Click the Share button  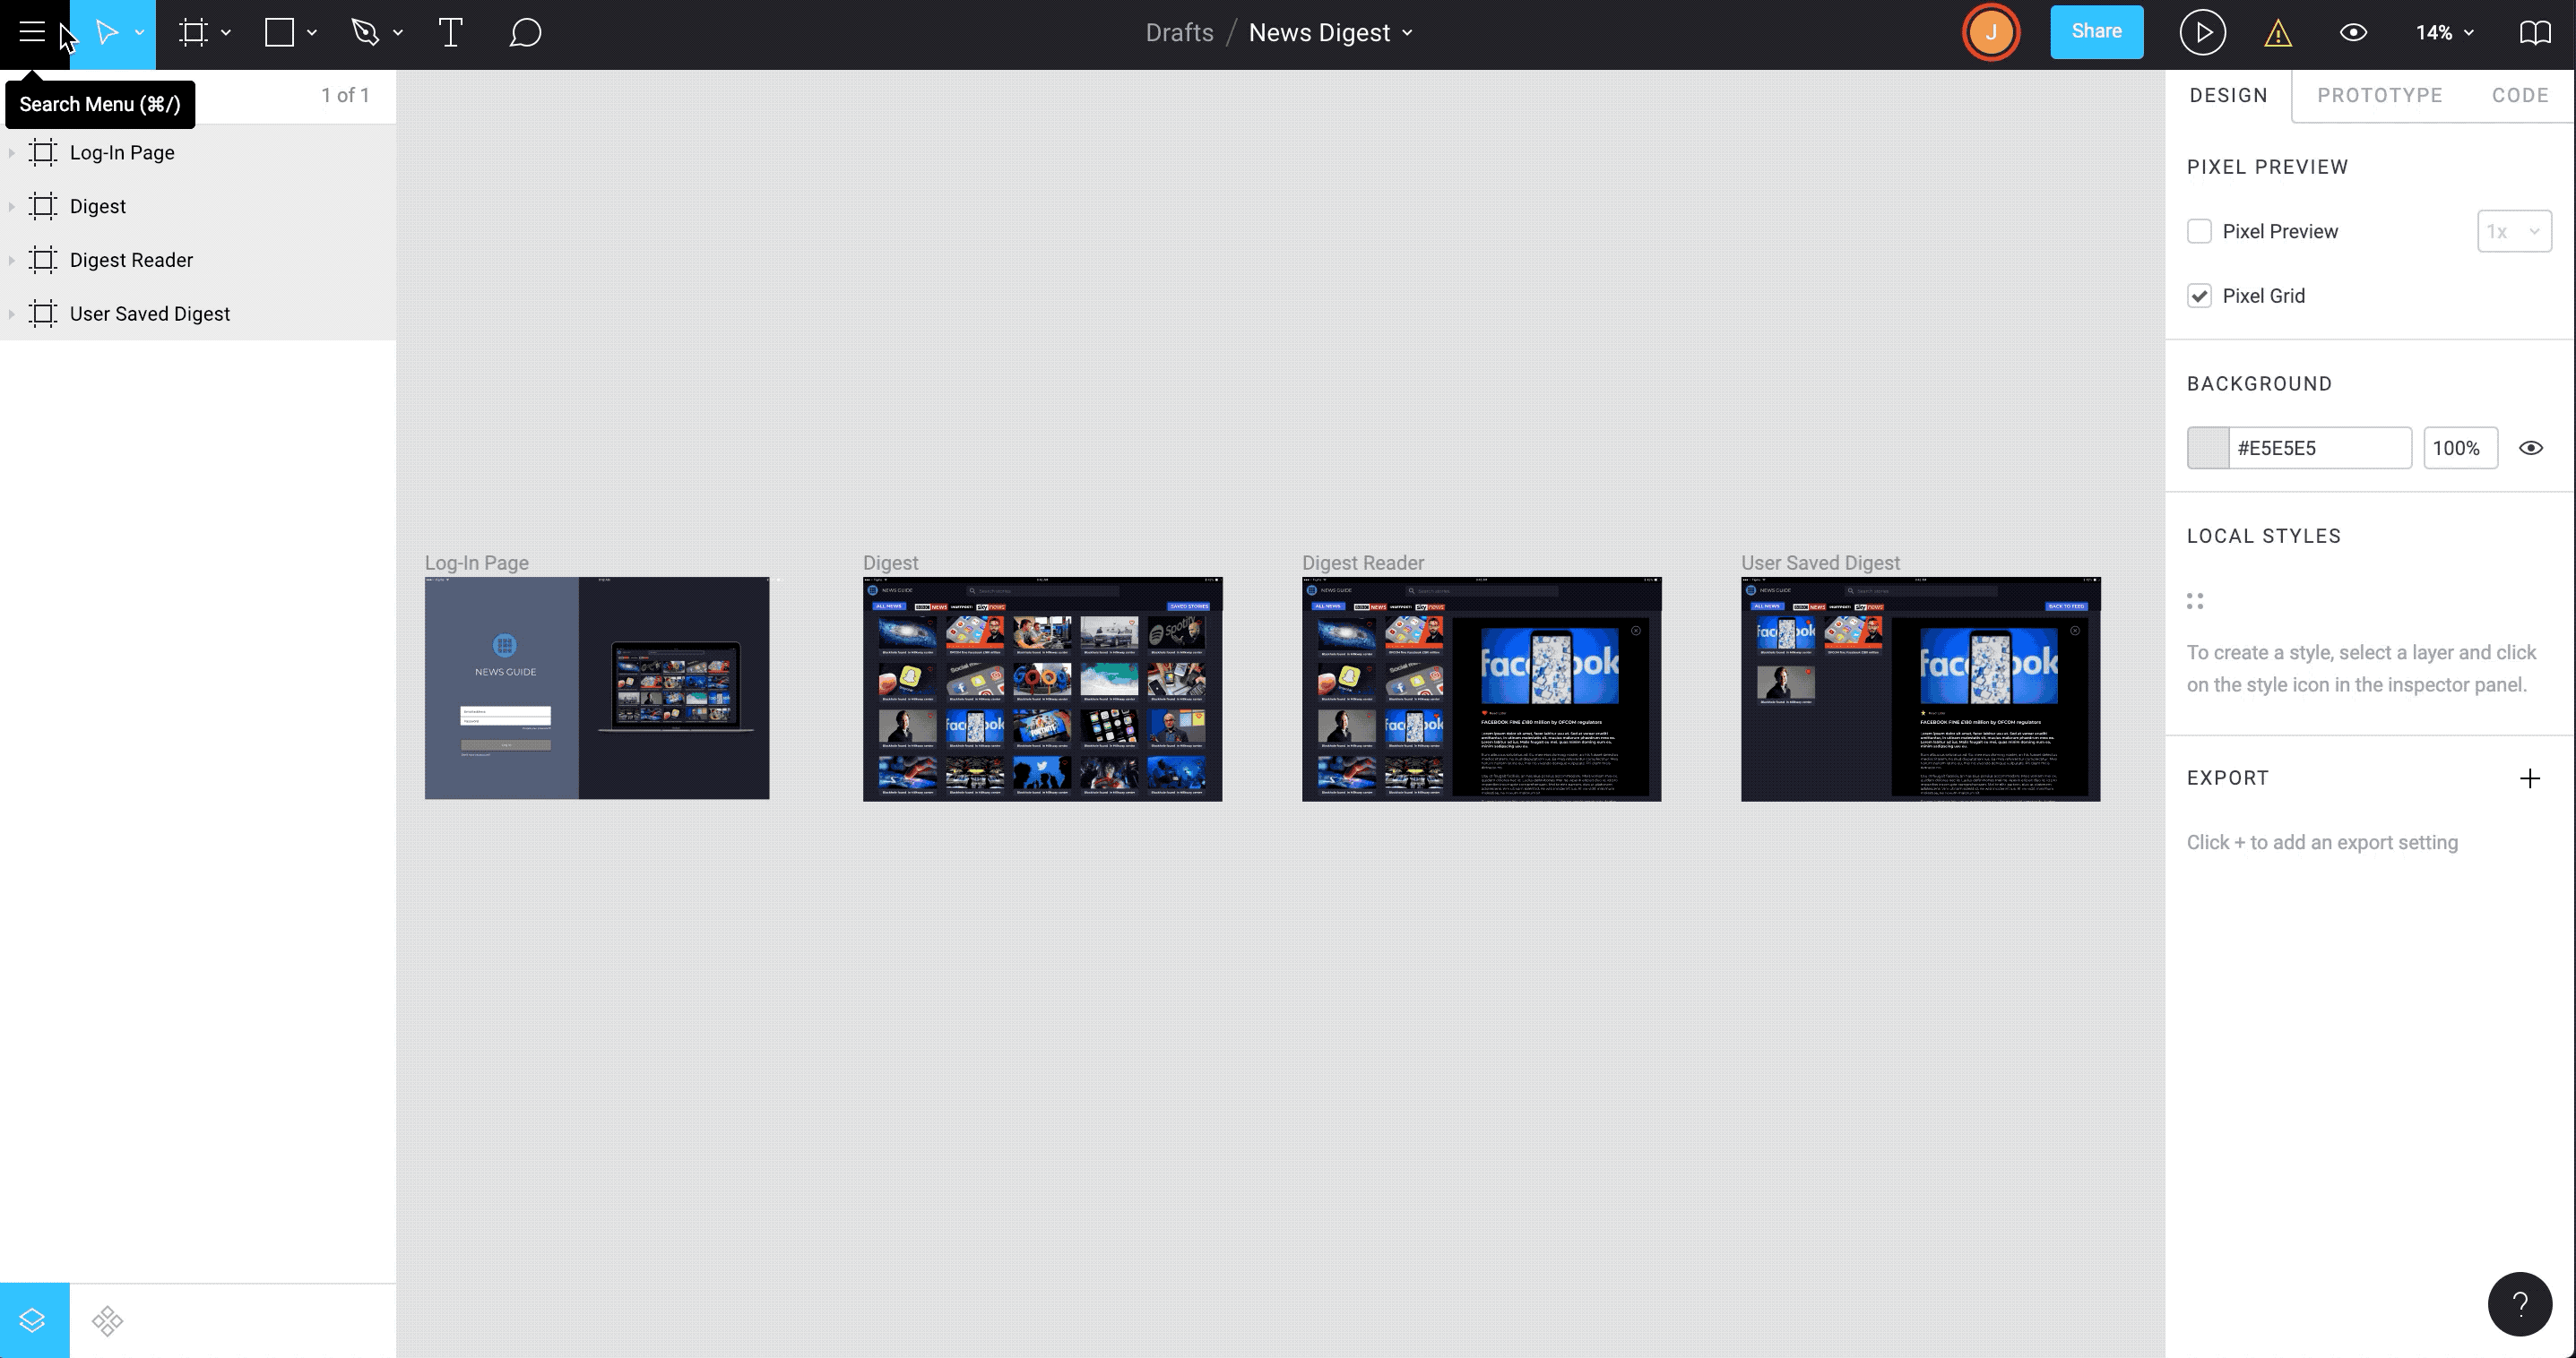pos(2096,32)
